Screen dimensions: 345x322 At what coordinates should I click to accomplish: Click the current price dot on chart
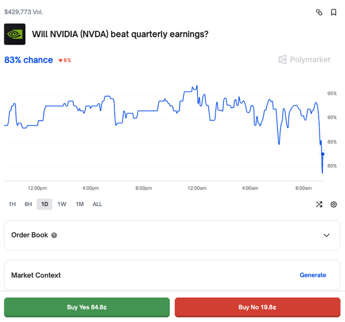pyautogui.click(x=323, y=154)
